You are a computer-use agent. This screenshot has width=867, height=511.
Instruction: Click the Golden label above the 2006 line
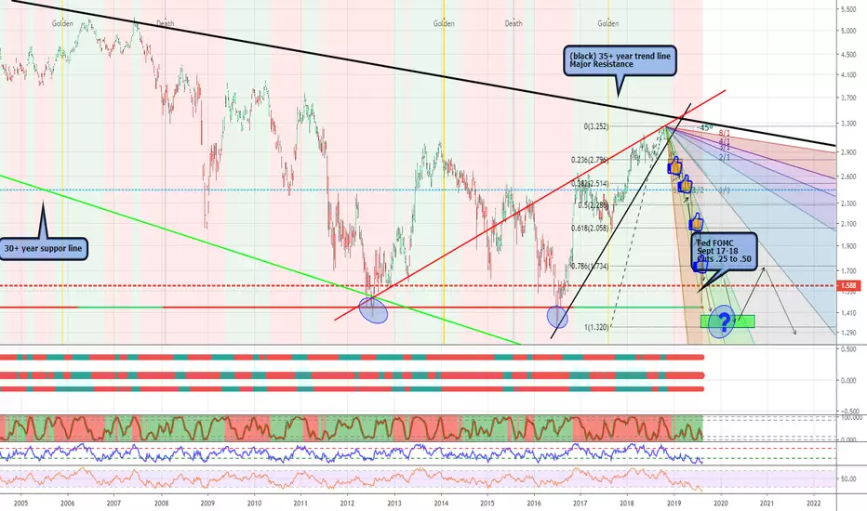point(62,23)
